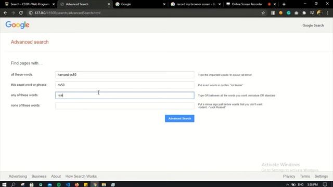Open the Extensions puzzle-piece icon

point(304,13)
